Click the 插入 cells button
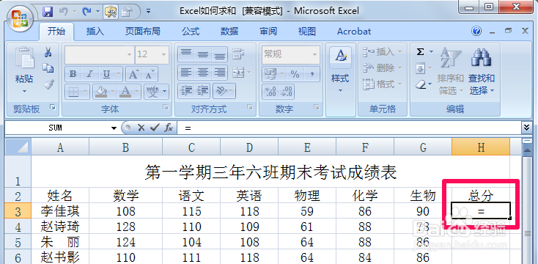The width and height of the screenshot is (538, 264). pyautogui.click(x=383, y=52)
